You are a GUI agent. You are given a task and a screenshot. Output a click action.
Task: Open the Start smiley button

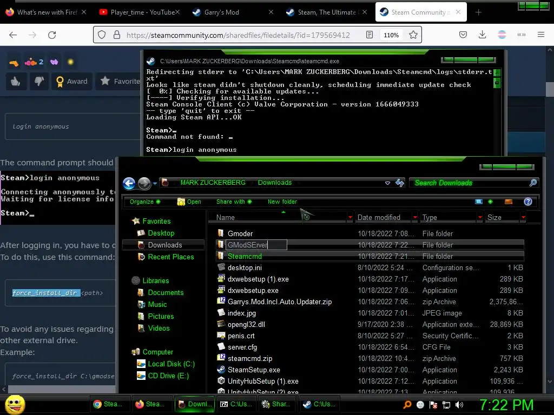pyautogui.click(x=15, y=404)
